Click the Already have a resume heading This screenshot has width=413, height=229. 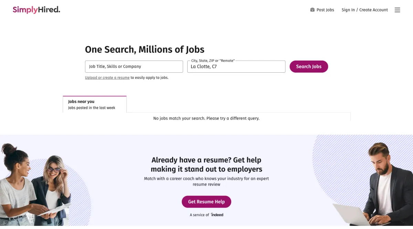click(x=206, y=165)
